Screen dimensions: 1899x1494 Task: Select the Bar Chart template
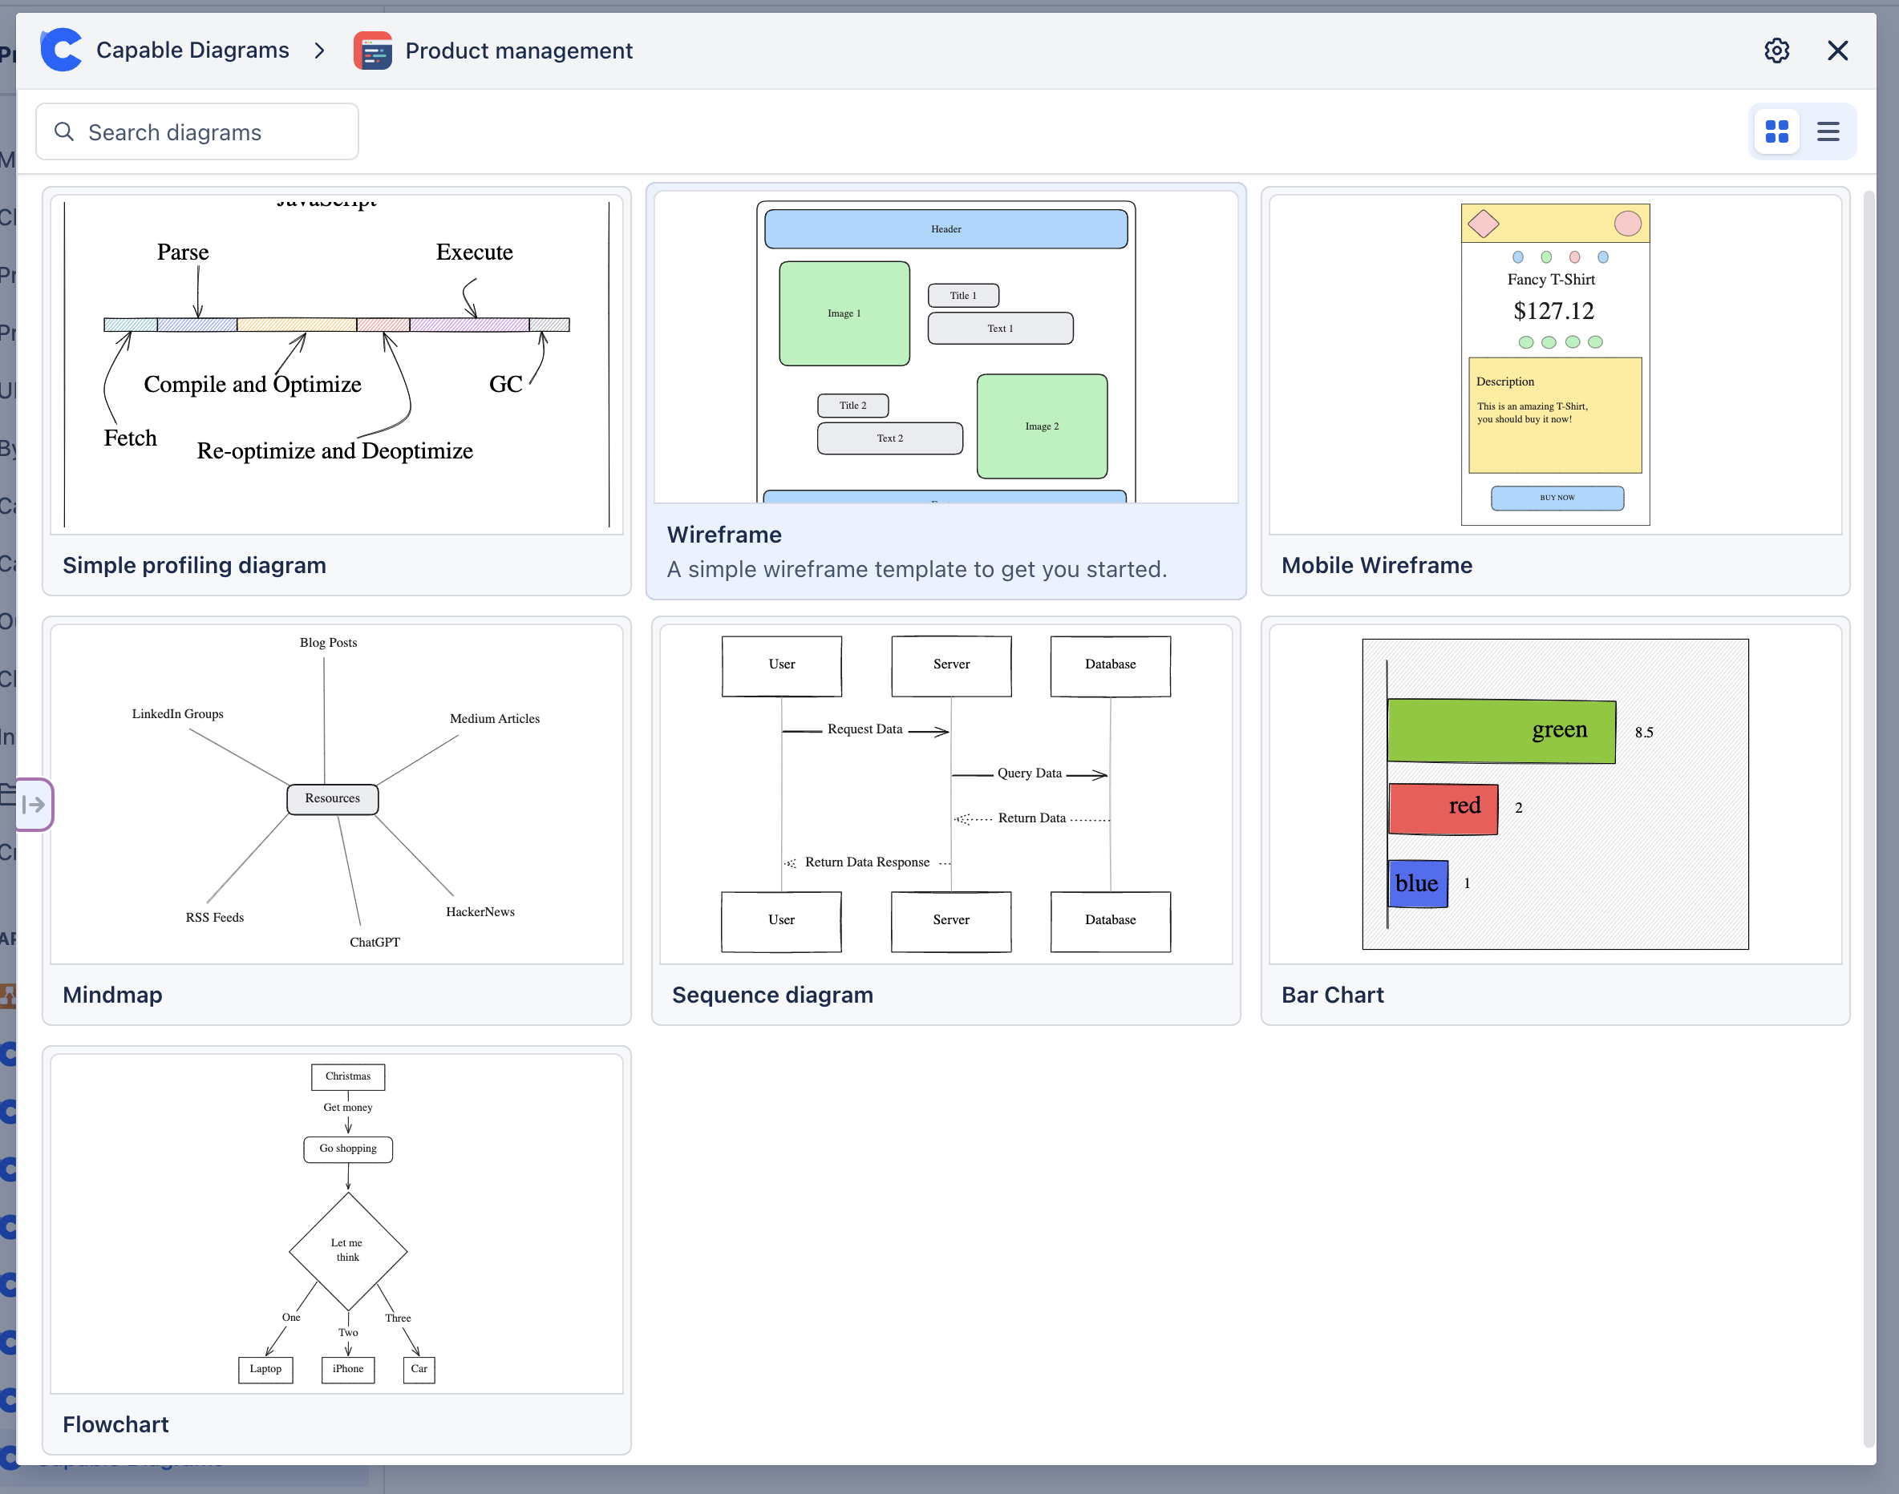tap(1554, 821)
